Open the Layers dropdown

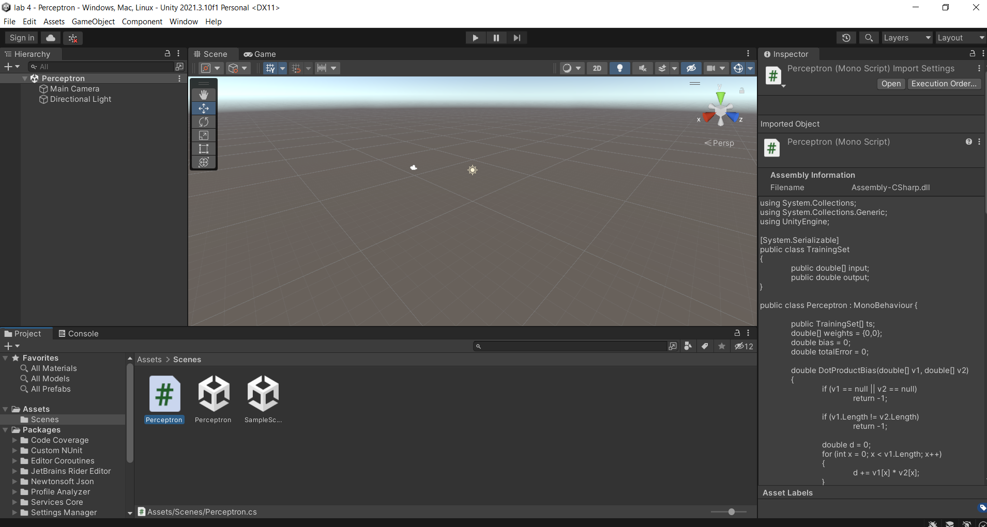tap(906, 38)
